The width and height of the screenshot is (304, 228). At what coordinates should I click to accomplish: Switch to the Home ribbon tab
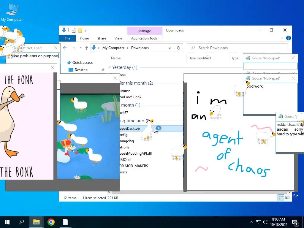(x=84, y=38)
